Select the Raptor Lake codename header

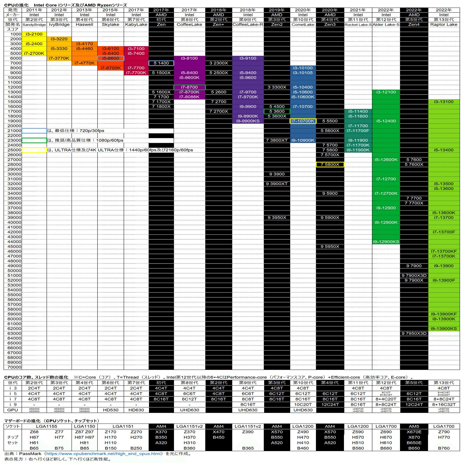(x=444, y=24)
